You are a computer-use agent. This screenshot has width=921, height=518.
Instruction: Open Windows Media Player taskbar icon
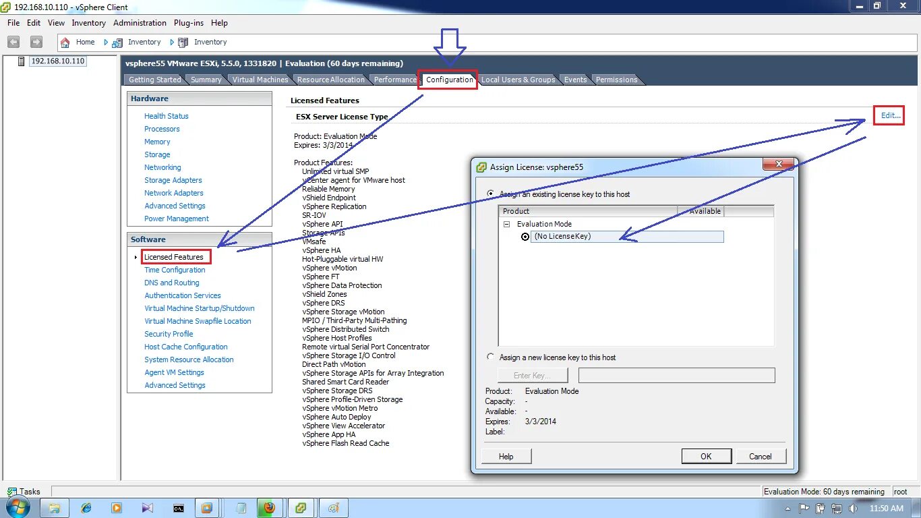point(117,508)
